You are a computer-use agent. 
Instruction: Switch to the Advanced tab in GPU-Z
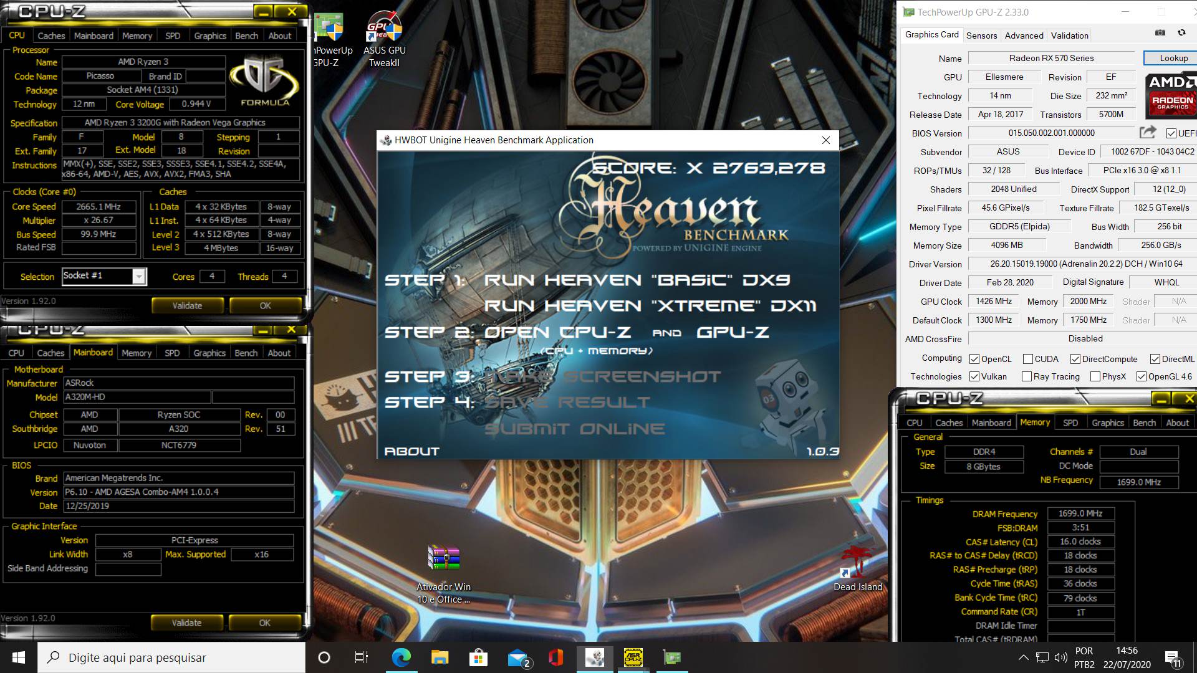click(x=1024, y=36)
